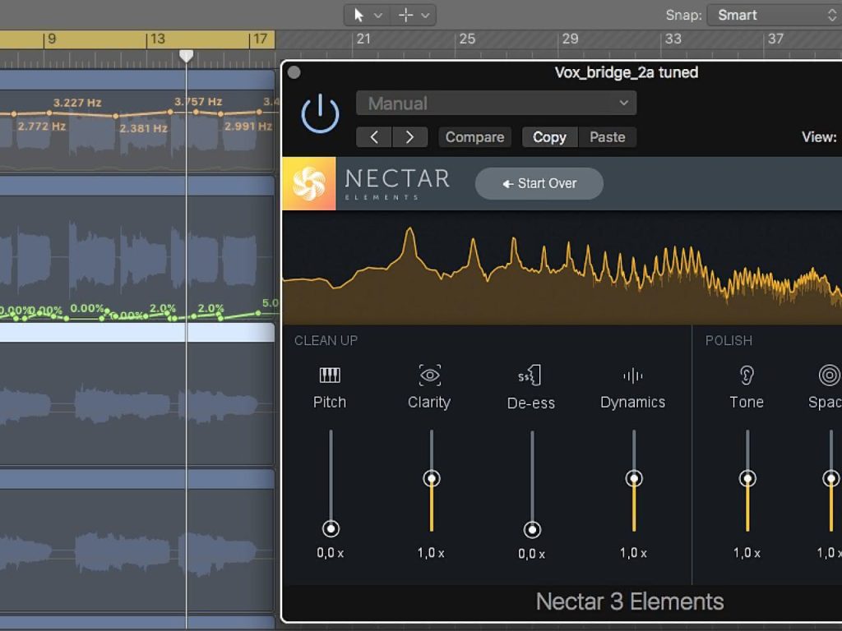842x631 pixels.
Task: Click the Pitch piano-keys icon
Action: pyautogui.click(x=330, y=375)
